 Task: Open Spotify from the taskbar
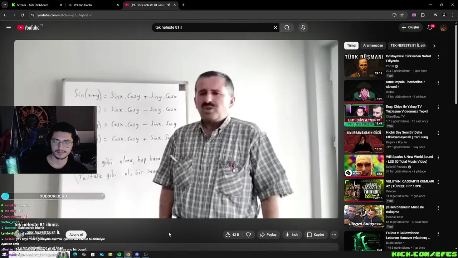point(119,254)
